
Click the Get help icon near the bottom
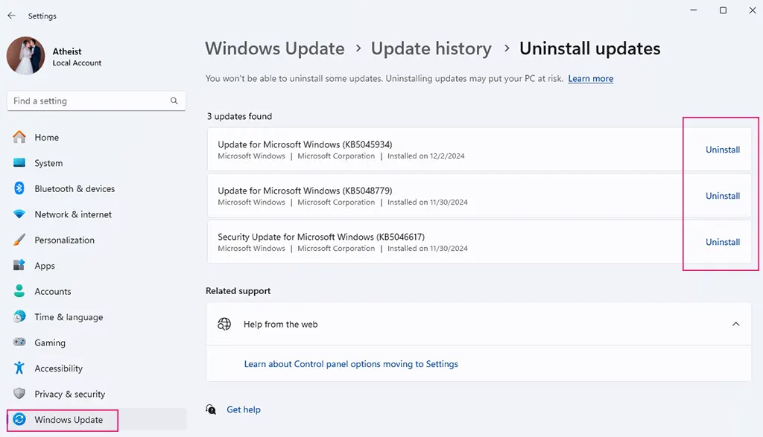point(212,409)
